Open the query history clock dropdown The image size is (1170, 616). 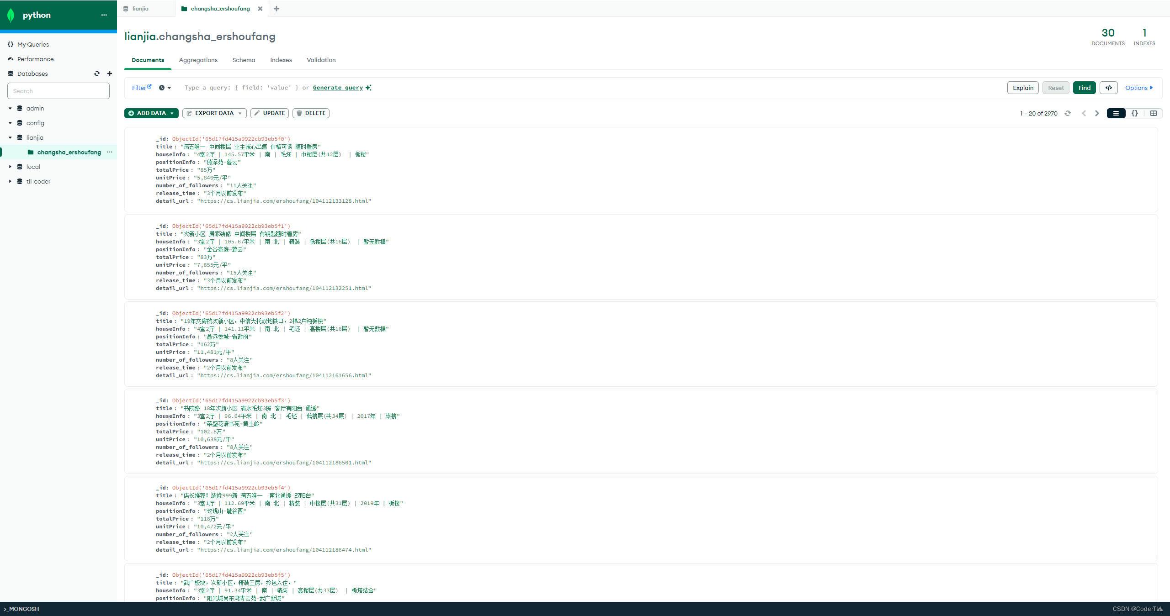(165, 88)
